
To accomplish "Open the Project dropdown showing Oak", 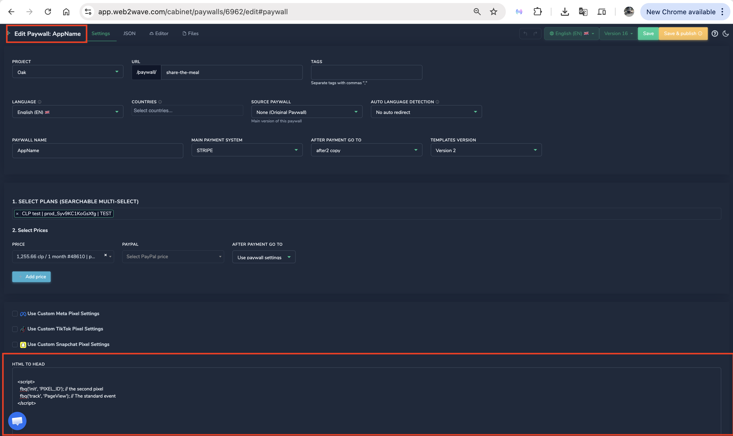I will tap(68, 72).
